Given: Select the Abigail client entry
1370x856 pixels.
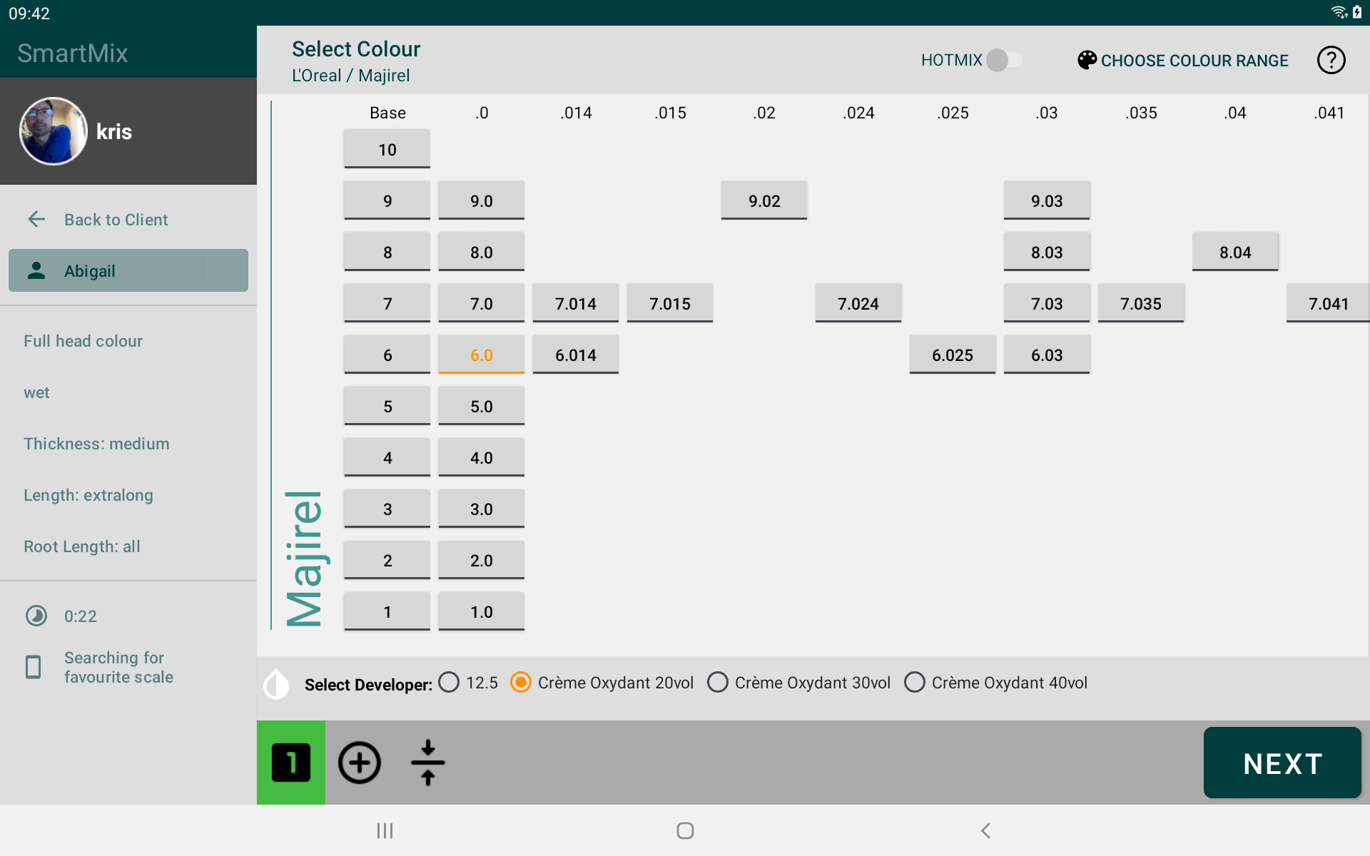Looking at the screenshot, I should (x=128, y=270).
